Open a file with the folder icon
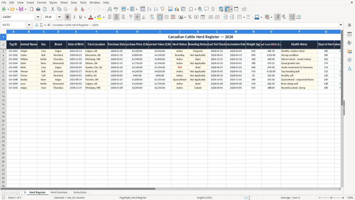The height and width of the screenshot is (200, 355). (x=12, y=9)
